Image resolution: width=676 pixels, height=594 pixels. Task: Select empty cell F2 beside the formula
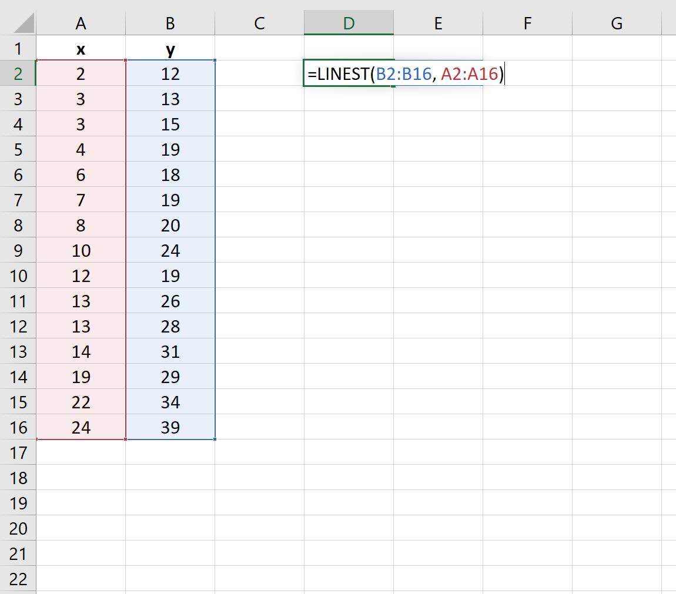point(527,73)
